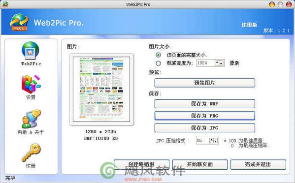Open the 设置 settings blocks icon

point(31,84)
